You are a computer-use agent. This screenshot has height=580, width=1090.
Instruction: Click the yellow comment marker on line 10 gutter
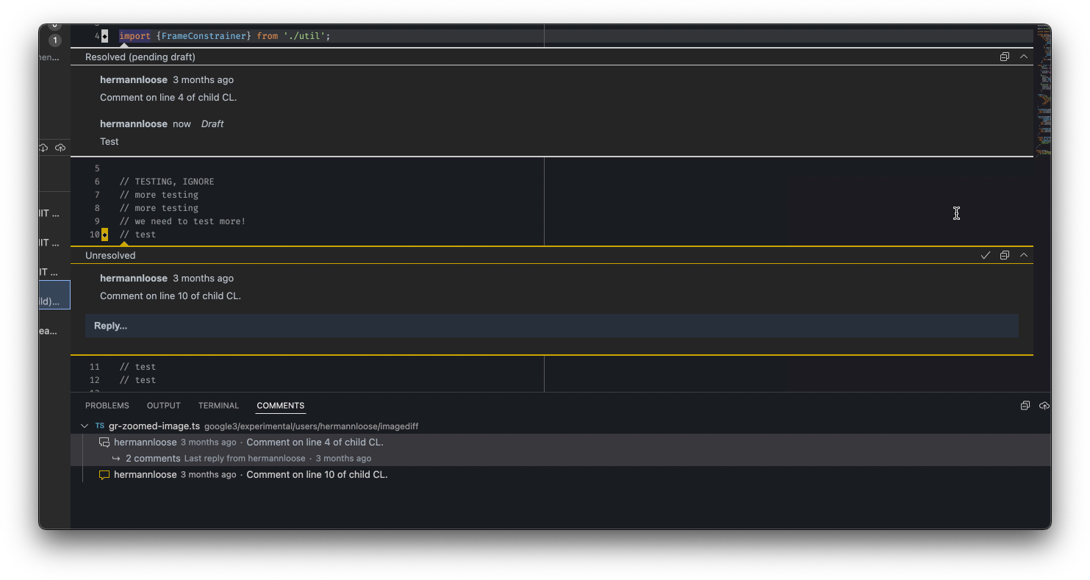104,234
